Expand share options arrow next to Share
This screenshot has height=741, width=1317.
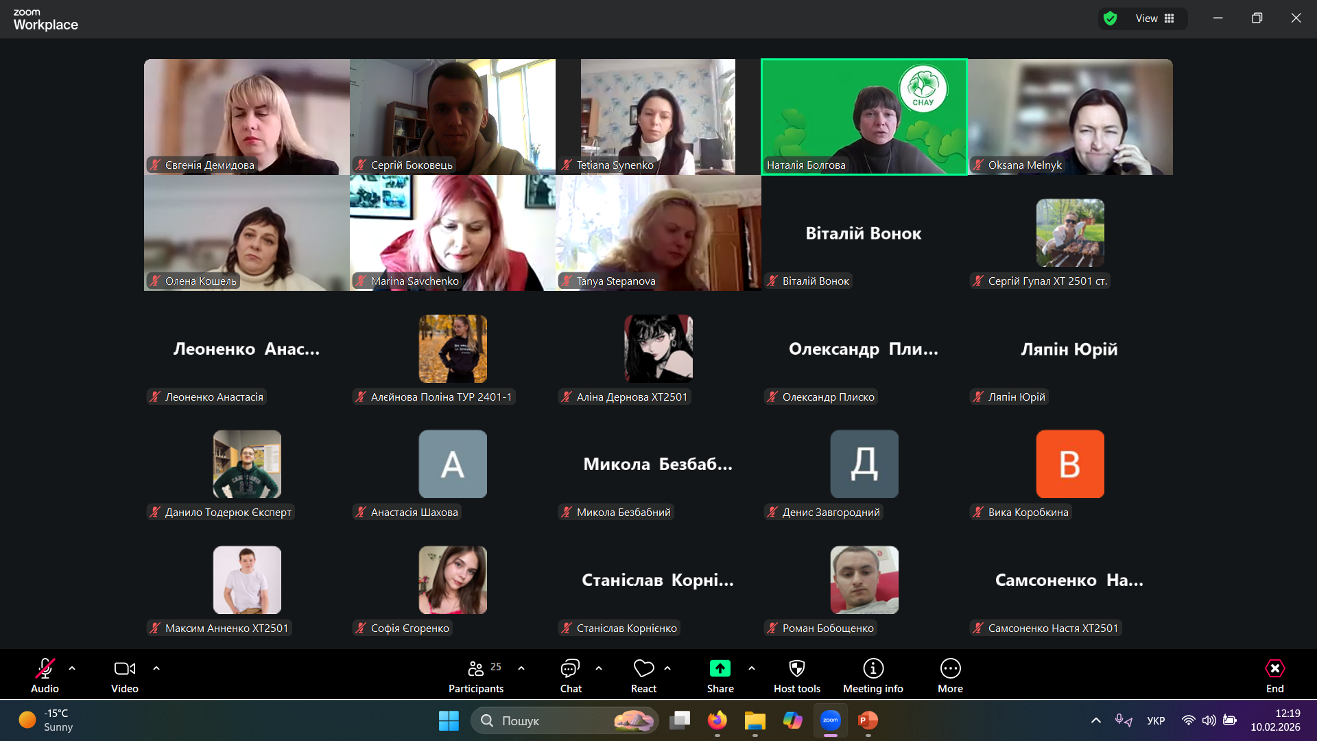point(752,668)
